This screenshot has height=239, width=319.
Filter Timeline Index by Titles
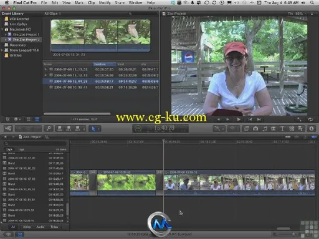point(54,227)
